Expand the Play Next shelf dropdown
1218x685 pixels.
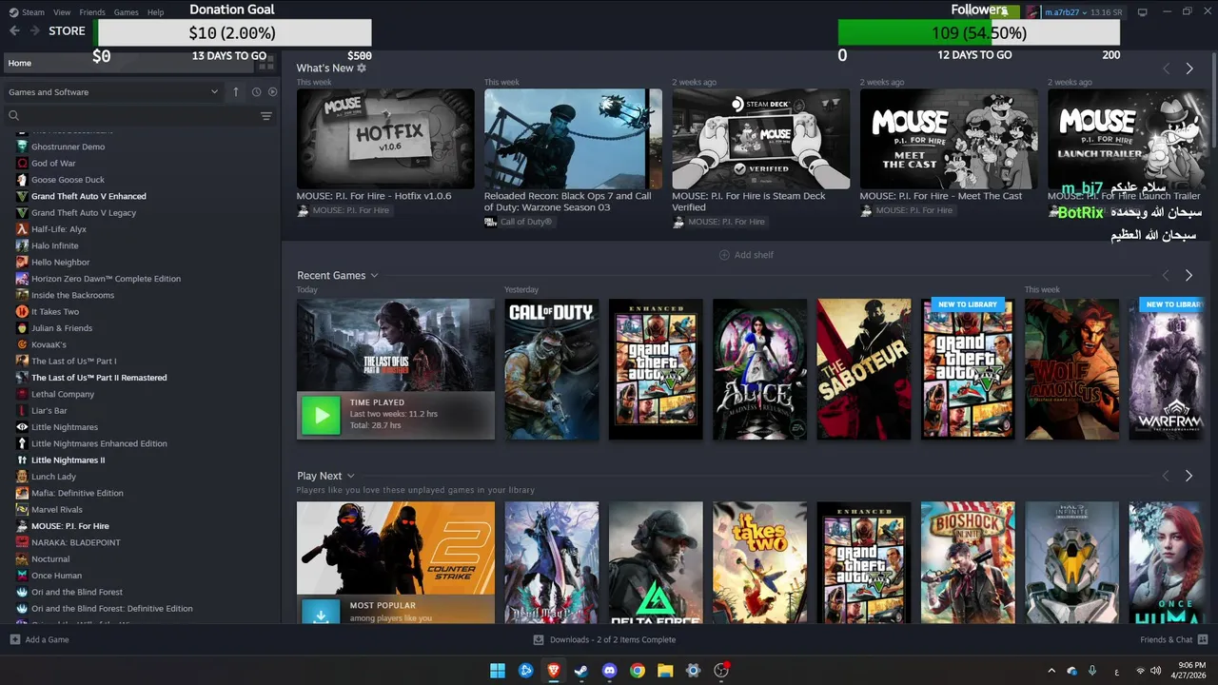coord(351,476)
